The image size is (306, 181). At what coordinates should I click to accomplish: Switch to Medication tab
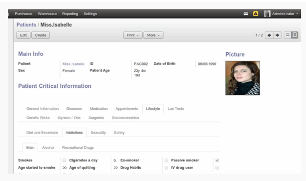coord(99,109)
